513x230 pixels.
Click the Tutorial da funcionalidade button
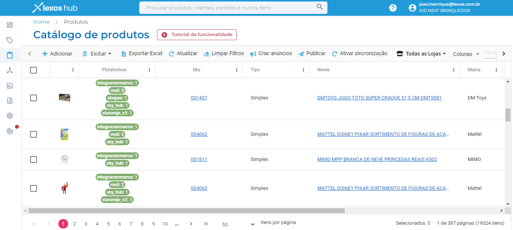[196, 34]
